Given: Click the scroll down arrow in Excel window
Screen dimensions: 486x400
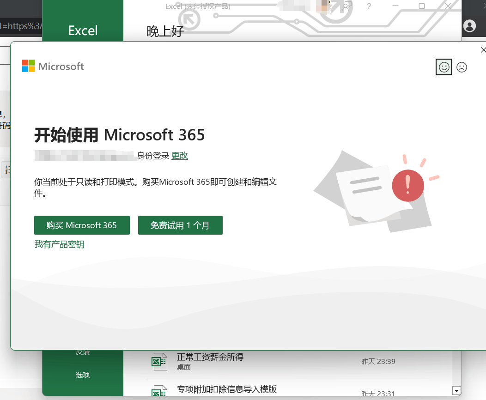Looking at the screenshot, I should tap(456, 391).
